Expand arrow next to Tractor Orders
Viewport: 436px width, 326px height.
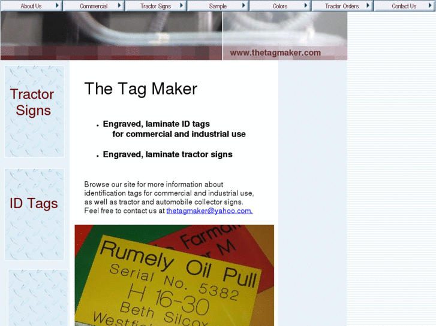pyautogui.click(x=368, y=5)
